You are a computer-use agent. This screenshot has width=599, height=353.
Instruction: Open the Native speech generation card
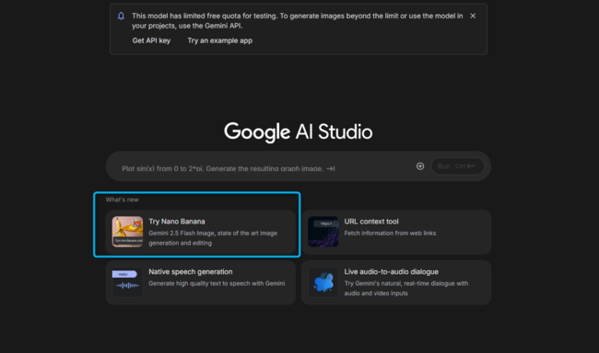point(201,282)
